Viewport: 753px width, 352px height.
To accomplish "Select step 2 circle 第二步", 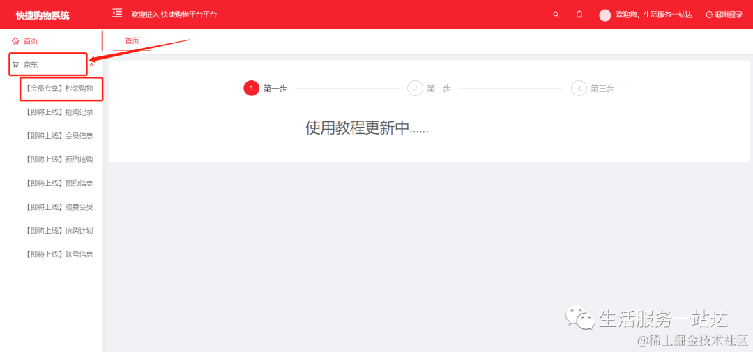I will click(x=415, y=89).
